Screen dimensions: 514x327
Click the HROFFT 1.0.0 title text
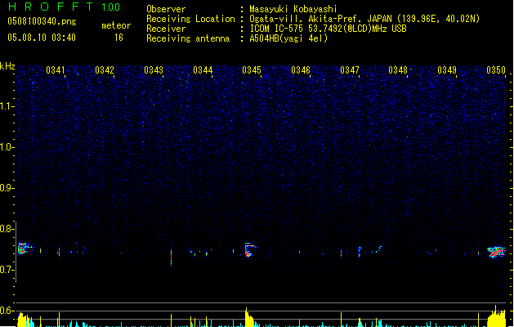click(64, 7)
